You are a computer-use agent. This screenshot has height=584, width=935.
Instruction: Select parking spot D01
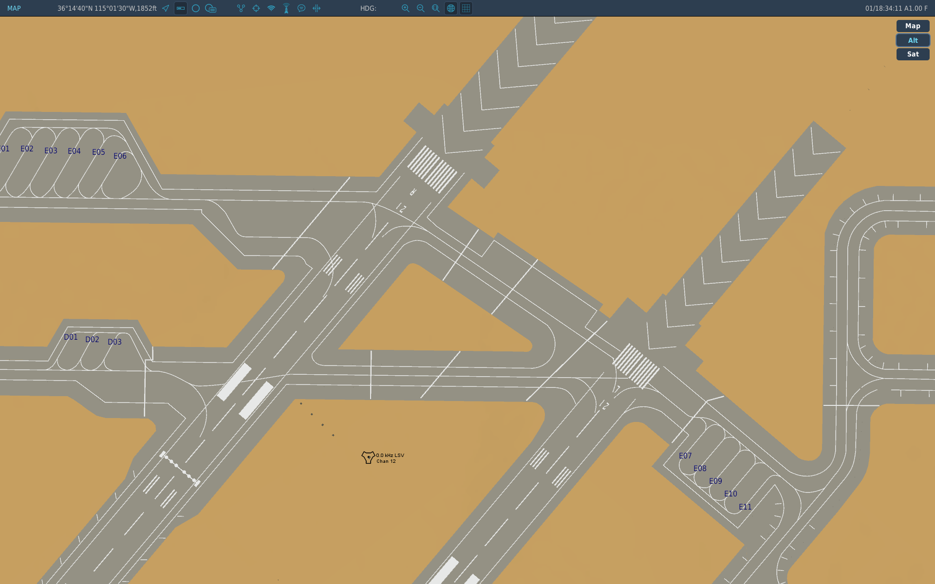(x=71, y=337)
